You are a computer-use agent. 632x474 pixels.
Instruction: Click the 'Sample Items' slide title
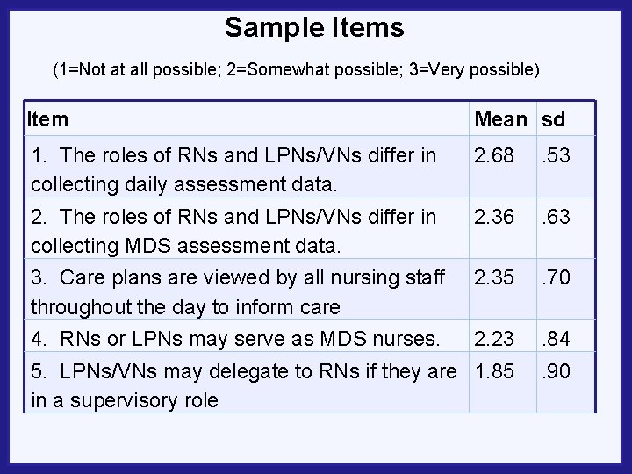point(314,28)
